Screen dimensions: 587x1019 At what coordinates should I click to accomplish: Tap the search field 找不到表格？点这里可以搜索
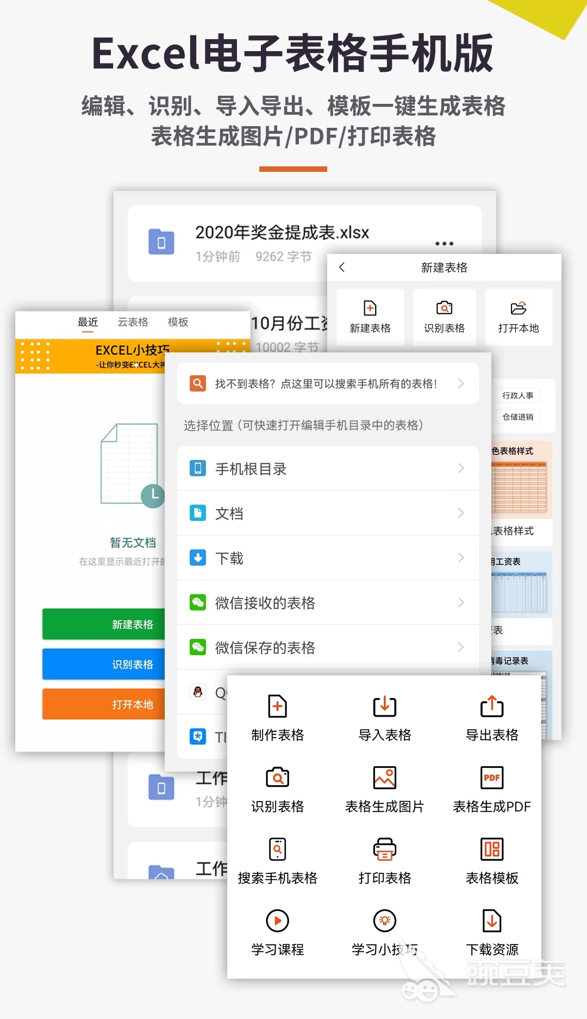[328, 383]
